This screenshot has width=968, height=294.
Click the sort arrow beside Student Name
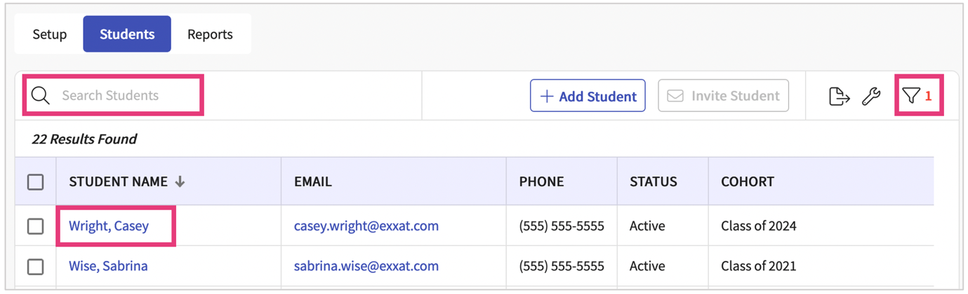[x=180, y=182]
